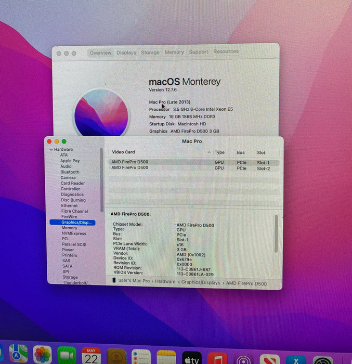Launch Photos from the Dock
Screen dimensions: 352x364
(x=42, y=355)
